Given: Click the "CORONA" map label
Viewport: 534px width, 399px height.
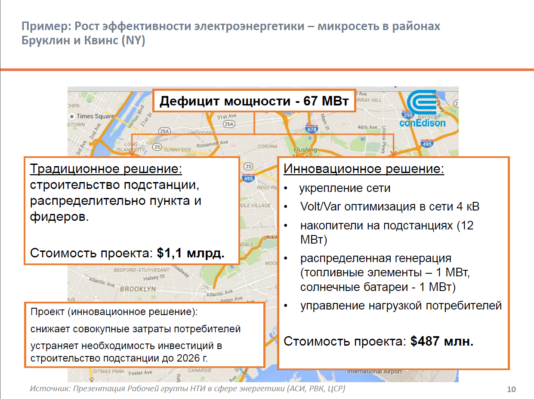Looking at the screenshot, I should (267, 146).
